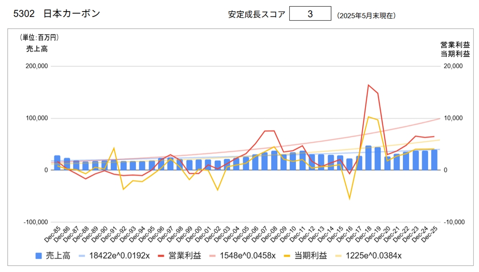Click the right axis 営業利益 title
This screenshot has width=479, height=272.
(x=455, y=45)
